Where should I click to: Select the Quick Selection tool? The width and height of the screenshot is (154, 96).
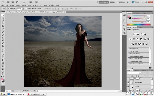3,23
